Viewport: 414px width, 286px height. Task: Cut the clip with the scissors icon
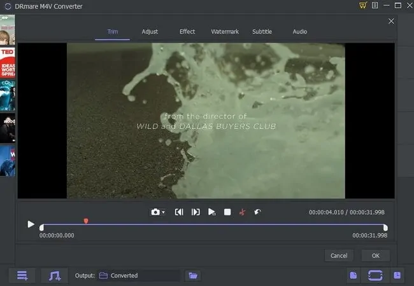tap(242, 212)
